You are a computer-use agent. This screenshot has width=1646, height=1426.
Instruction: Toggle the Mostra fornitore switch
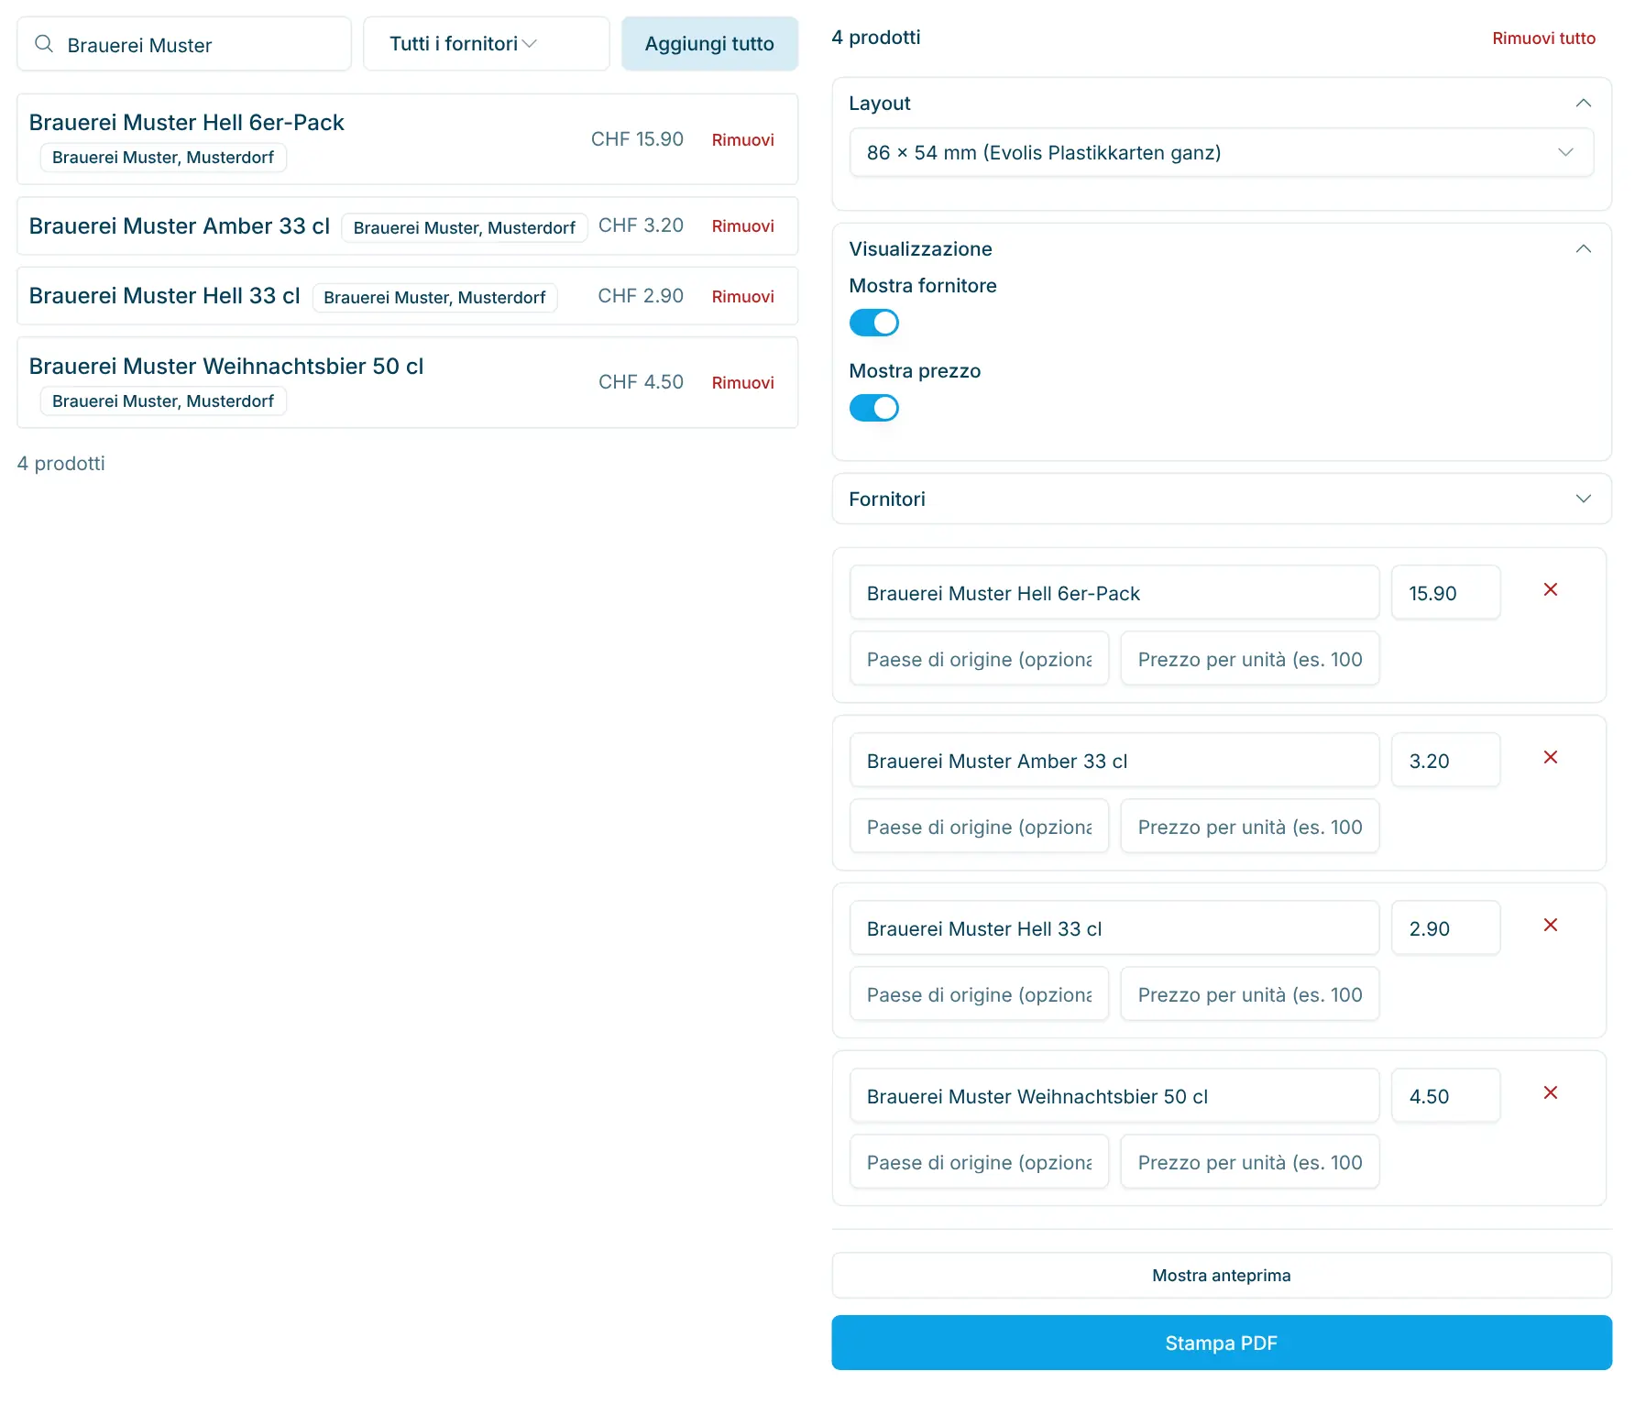pyautogui.click(x=873, y=323)
